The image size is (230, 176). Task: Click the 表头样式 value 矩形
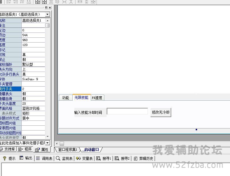click(33, 113)
